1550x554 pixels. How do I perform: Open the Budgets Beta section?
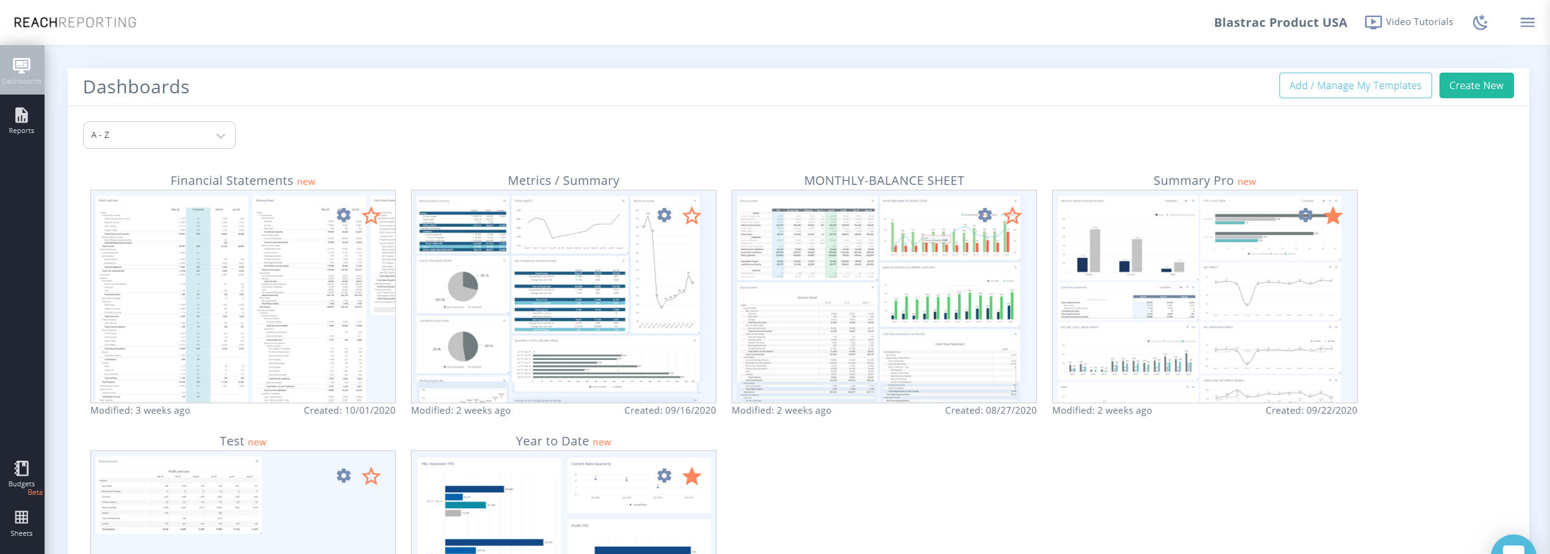tap(21, 476)
